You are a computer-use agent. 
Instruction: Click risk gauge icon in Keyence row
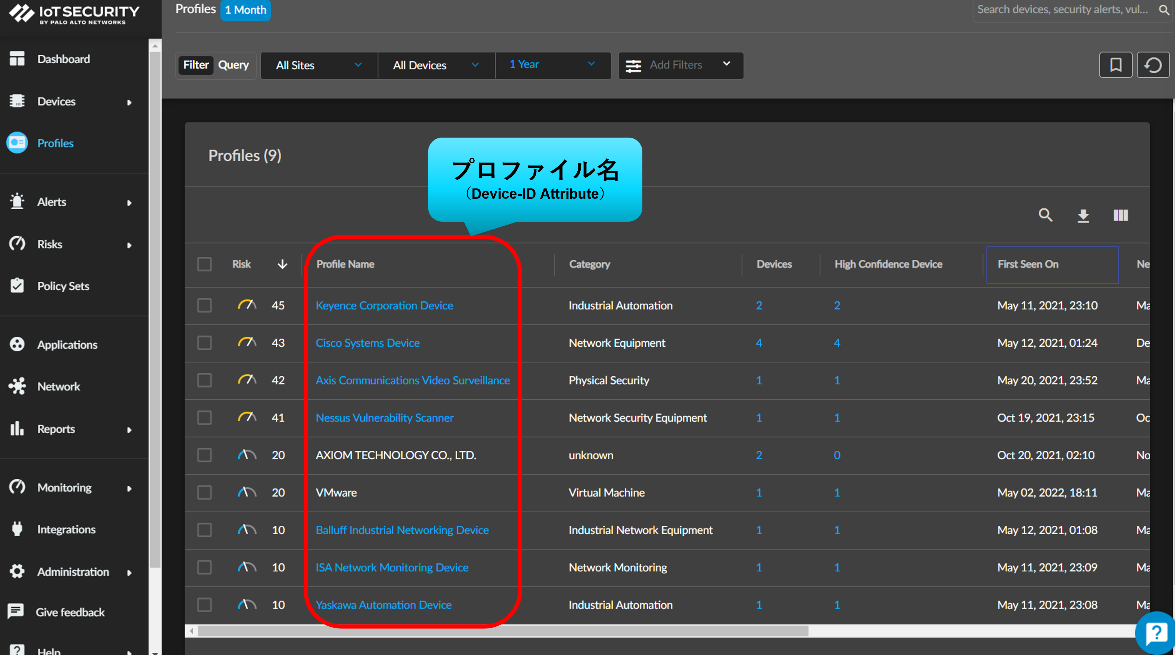click(x=247, y=305)
